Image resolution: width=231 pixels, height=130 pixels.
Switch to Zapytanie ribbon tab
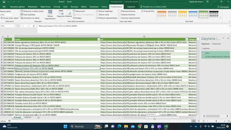tap(131, 7)
